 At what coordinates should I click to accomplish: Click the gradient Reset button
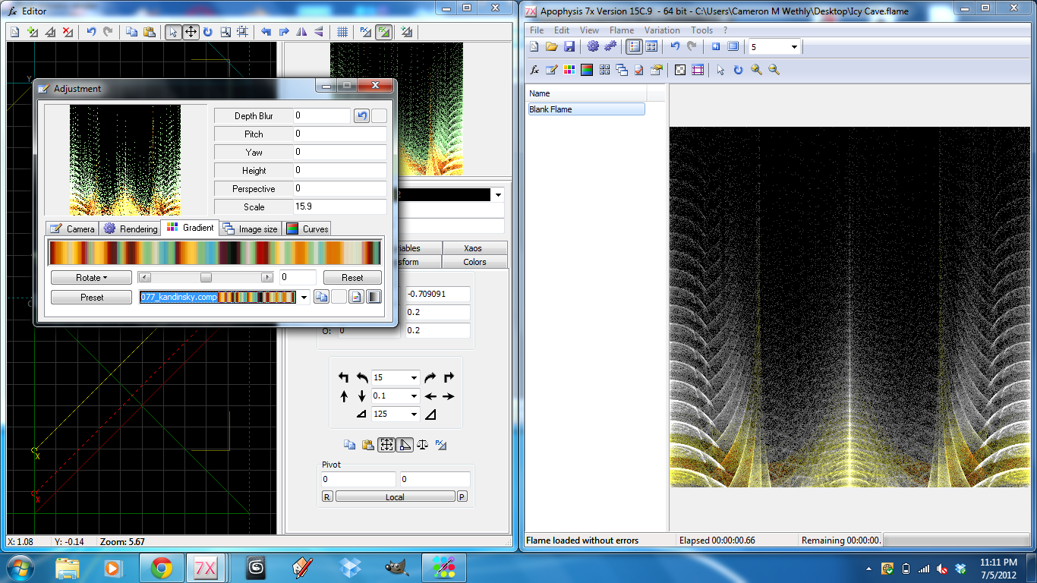(352, 278)
